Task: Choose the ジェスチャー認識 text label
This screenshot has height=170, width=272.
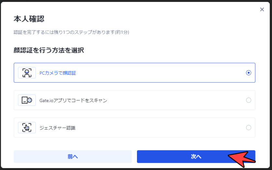Action: 57,128
